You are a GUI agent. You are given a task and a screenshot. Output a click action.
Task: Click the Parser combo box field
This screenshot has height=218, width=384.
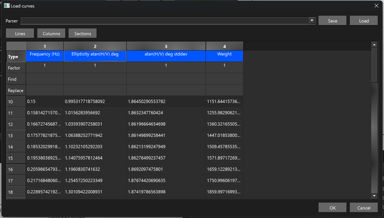pos(165,21)
